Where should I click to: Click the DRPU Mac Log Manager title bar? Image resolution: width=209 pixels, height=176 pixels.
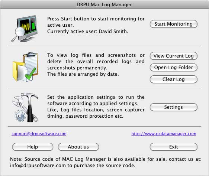coord(104,4)
